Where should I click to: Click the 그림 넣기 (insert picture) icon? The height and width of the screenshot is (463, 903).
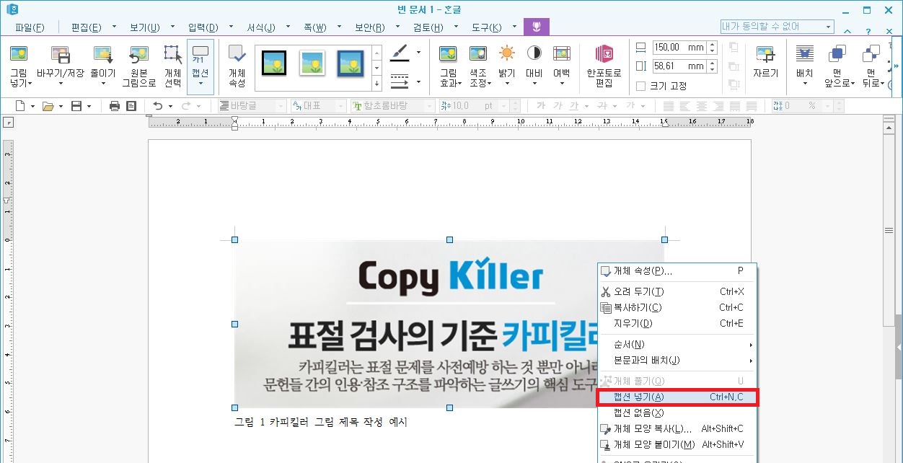[x=18, y=54]
